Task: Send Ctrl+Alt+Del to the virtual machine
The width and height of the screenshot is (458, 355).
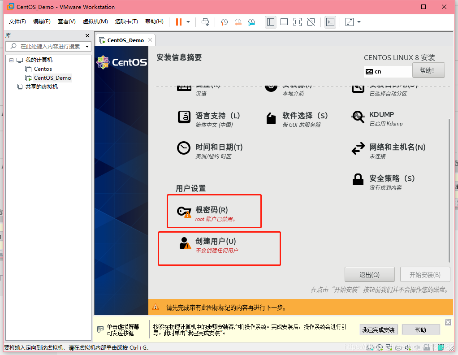Action: point(205,22)
